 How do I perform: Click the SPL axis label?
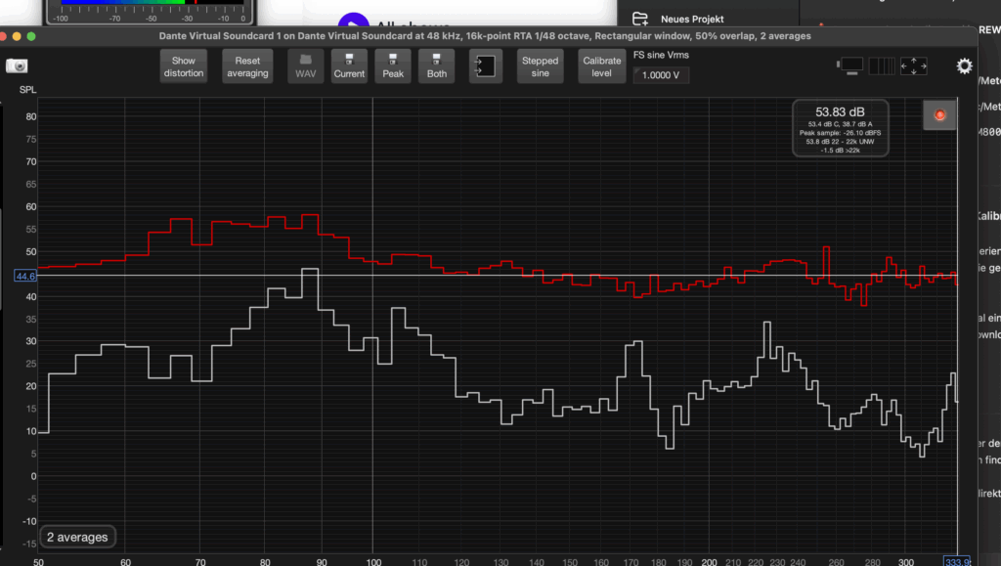point(27,90)
